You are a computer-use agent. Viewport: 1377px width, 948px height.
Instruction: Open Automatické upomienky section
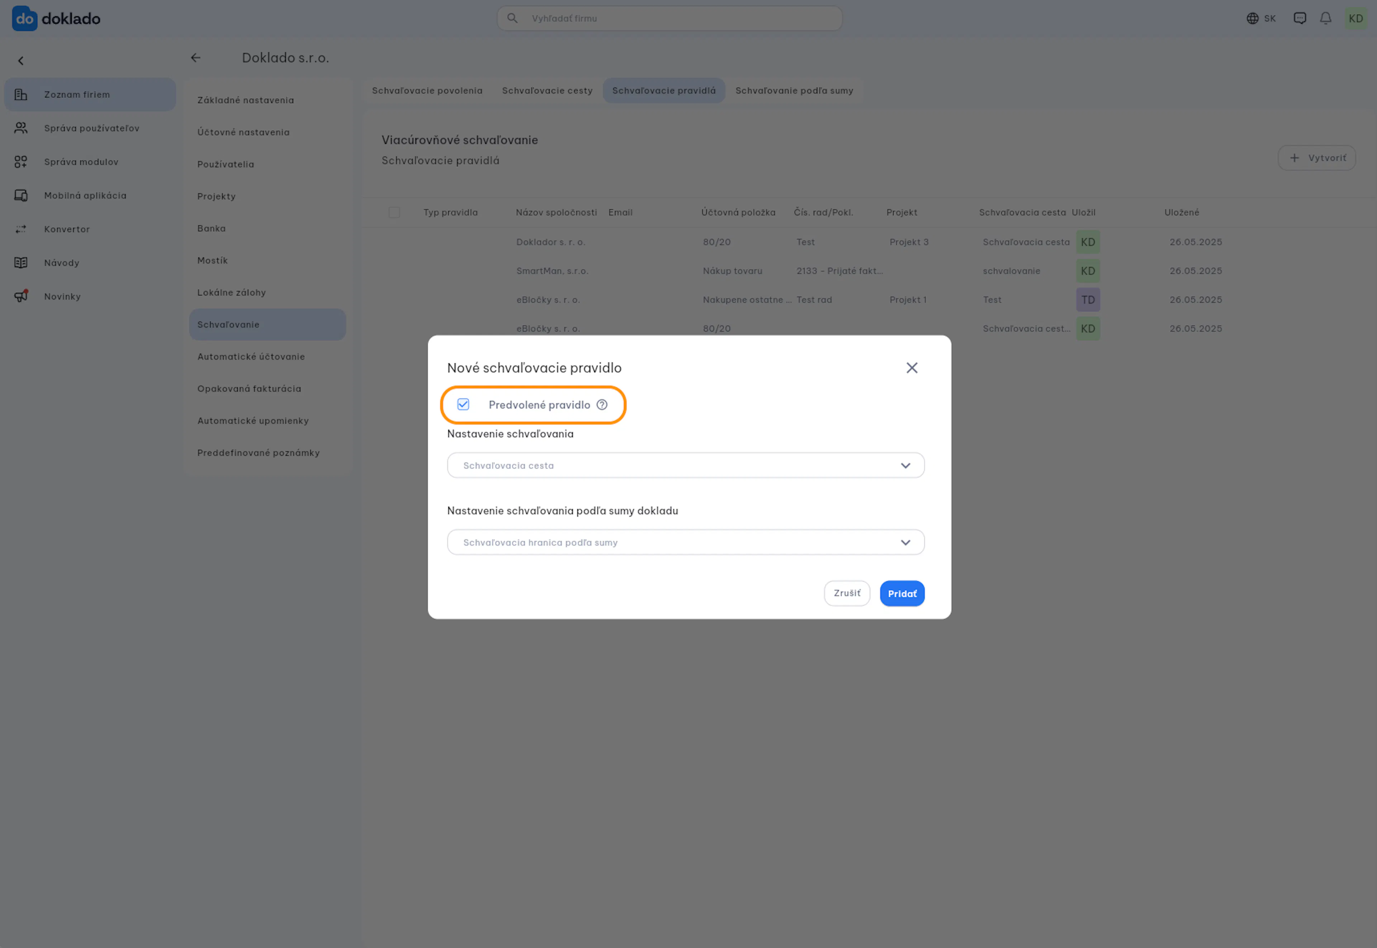(267, 421)
